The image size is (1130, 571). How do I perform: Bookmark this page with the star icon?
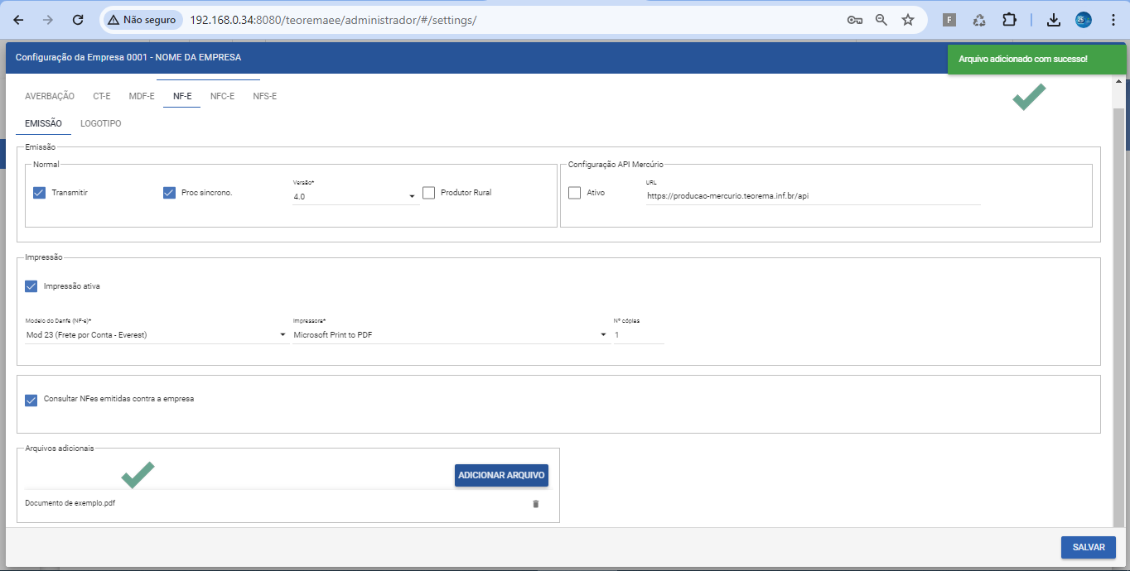point(908,20)
